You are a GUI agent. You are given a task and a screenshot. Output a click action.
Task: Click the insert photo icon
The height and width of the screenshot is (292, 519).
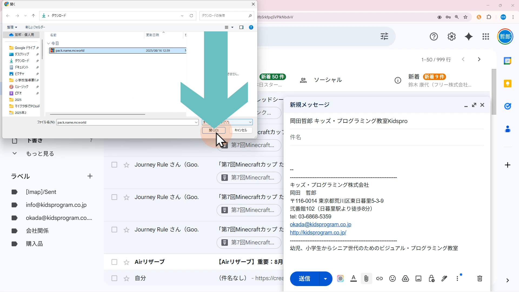(x=418, y=278)
